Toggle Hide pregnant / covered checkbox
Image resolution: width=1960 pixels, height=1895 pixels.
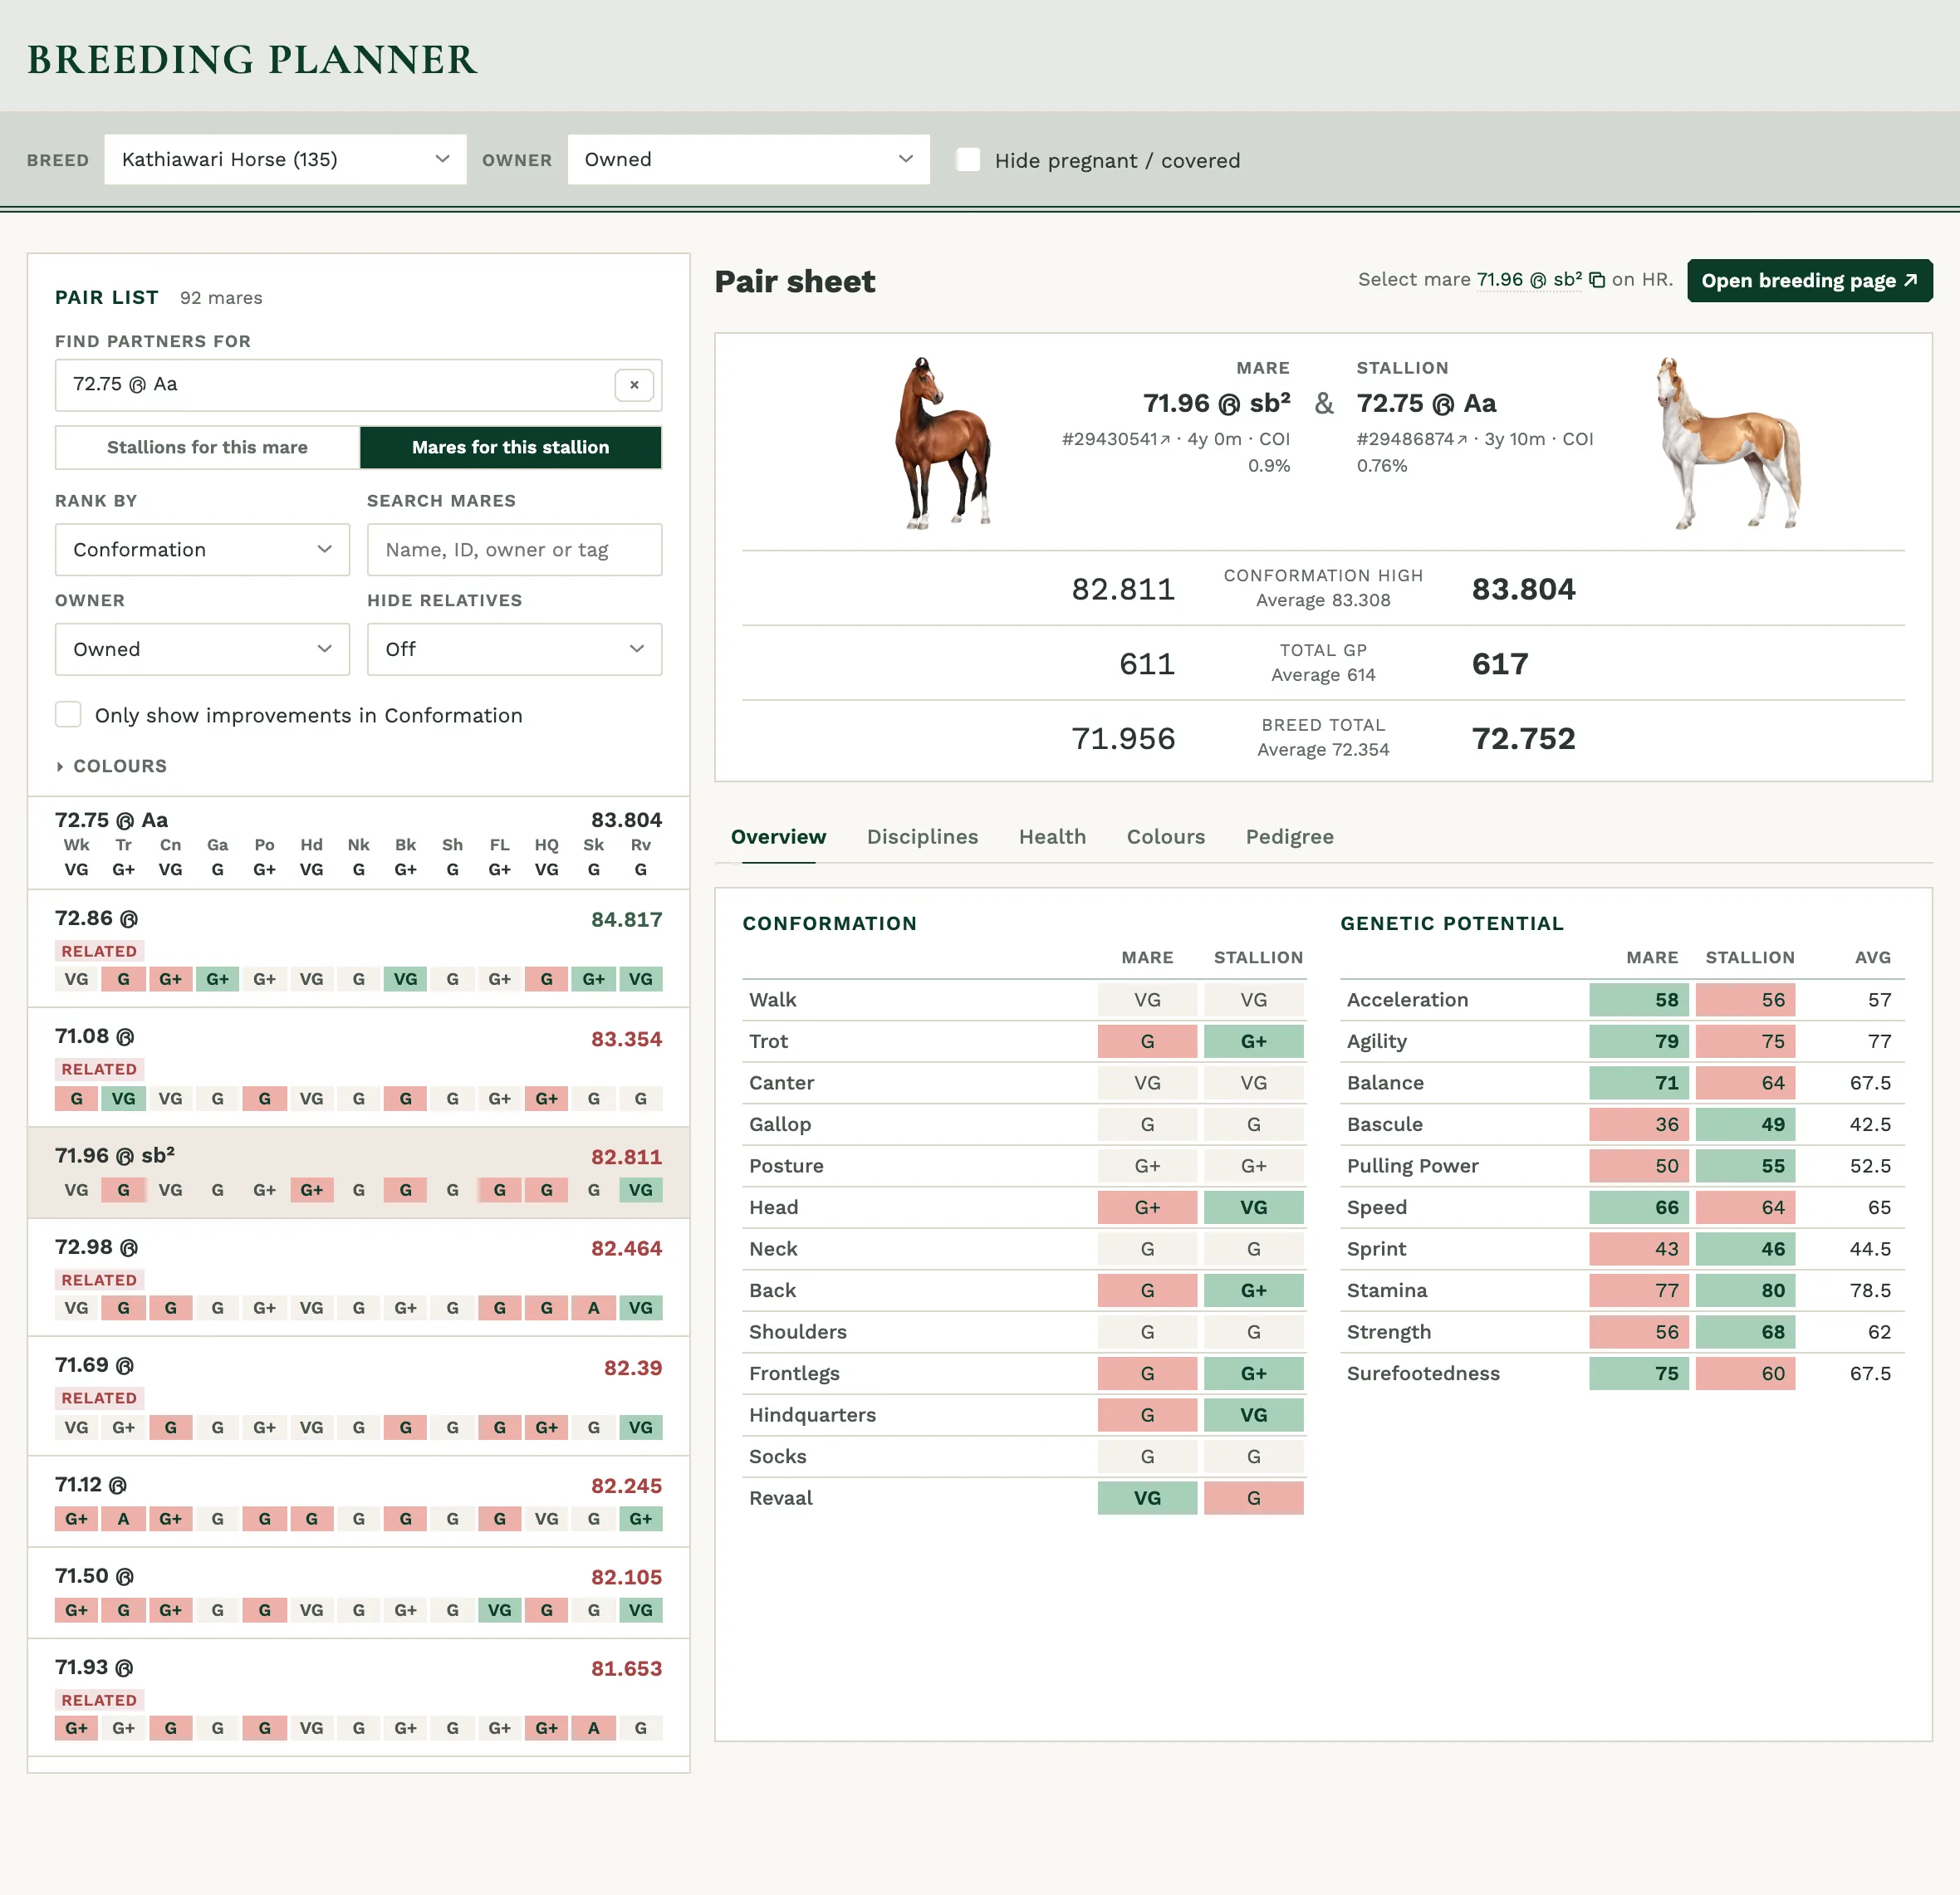pyautogui.click(x=968, y=160)
